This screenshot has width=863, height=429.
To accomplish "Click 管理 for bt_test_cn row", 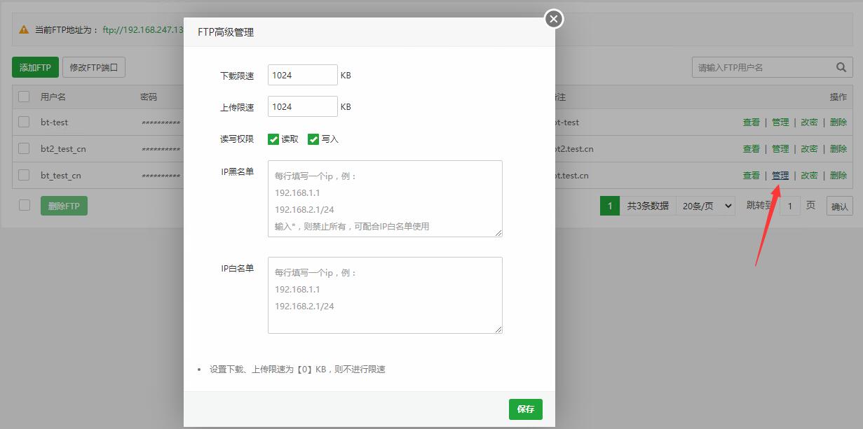I will 780,176.
